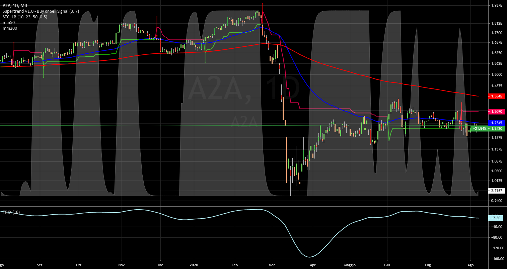The image size is (507, 269).
Task: Click the Feb month on time axis
Action: tap(234, 265)
